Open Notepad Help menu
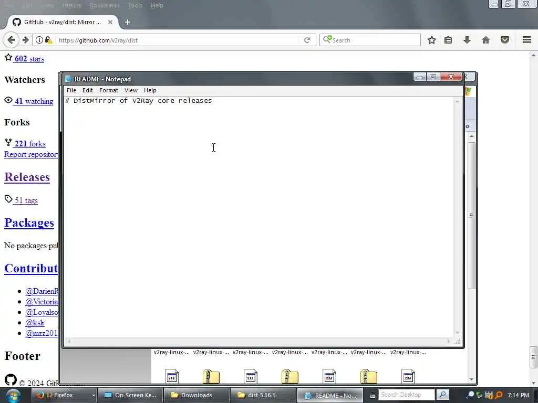Image resolution: width=538 pixels, height=403 pixels. coord(150,90)
